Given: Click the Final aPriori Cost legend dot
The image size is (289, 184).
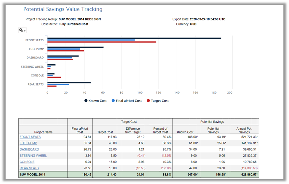Looking at the screenshot, I should [113, 101].
